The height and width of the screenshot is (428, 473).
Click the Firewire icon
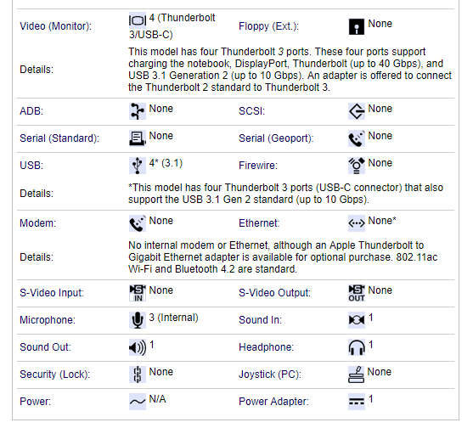pos(357,166)
